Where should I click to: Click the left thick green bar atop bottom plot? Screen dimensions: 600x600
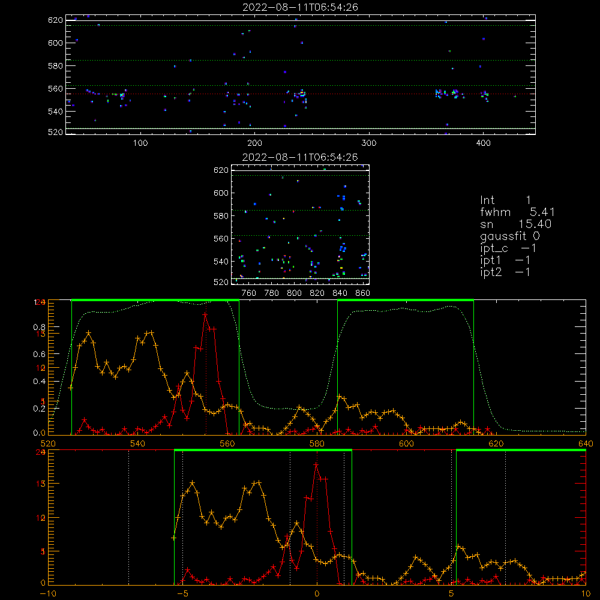(263, 450)
